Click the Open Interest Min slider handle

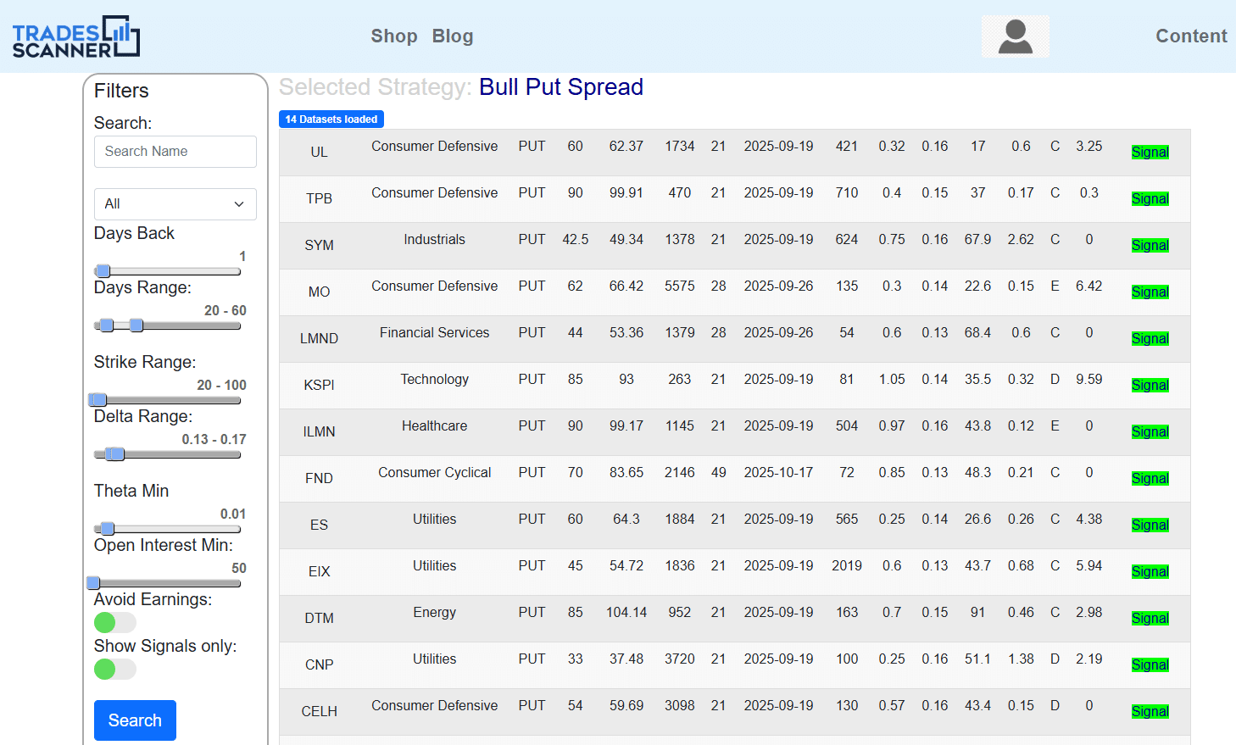point(94,583)
